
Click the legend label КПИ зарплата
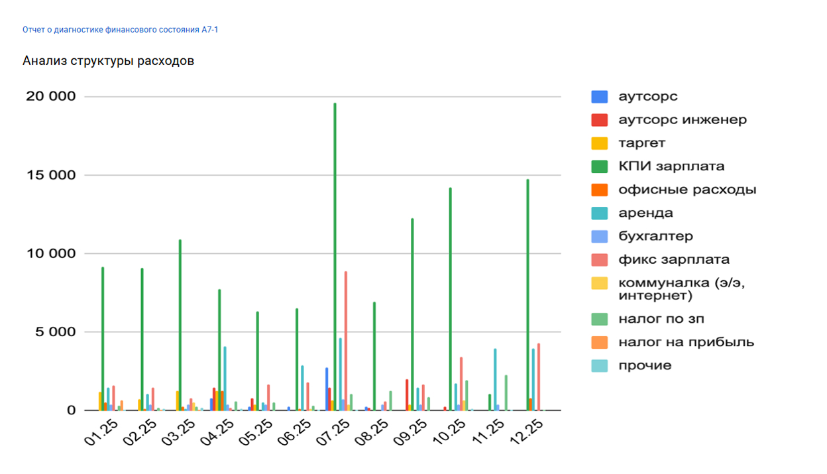click(671, 166)
